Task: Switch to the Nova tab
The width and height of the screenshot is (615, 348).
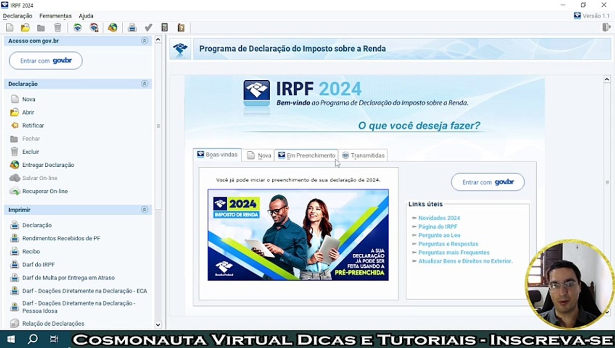Action: coord(259,155)
